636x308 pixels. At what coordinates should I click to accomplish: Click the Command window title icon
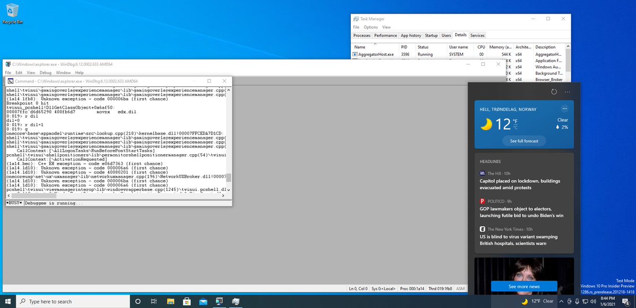pos(10,81)
